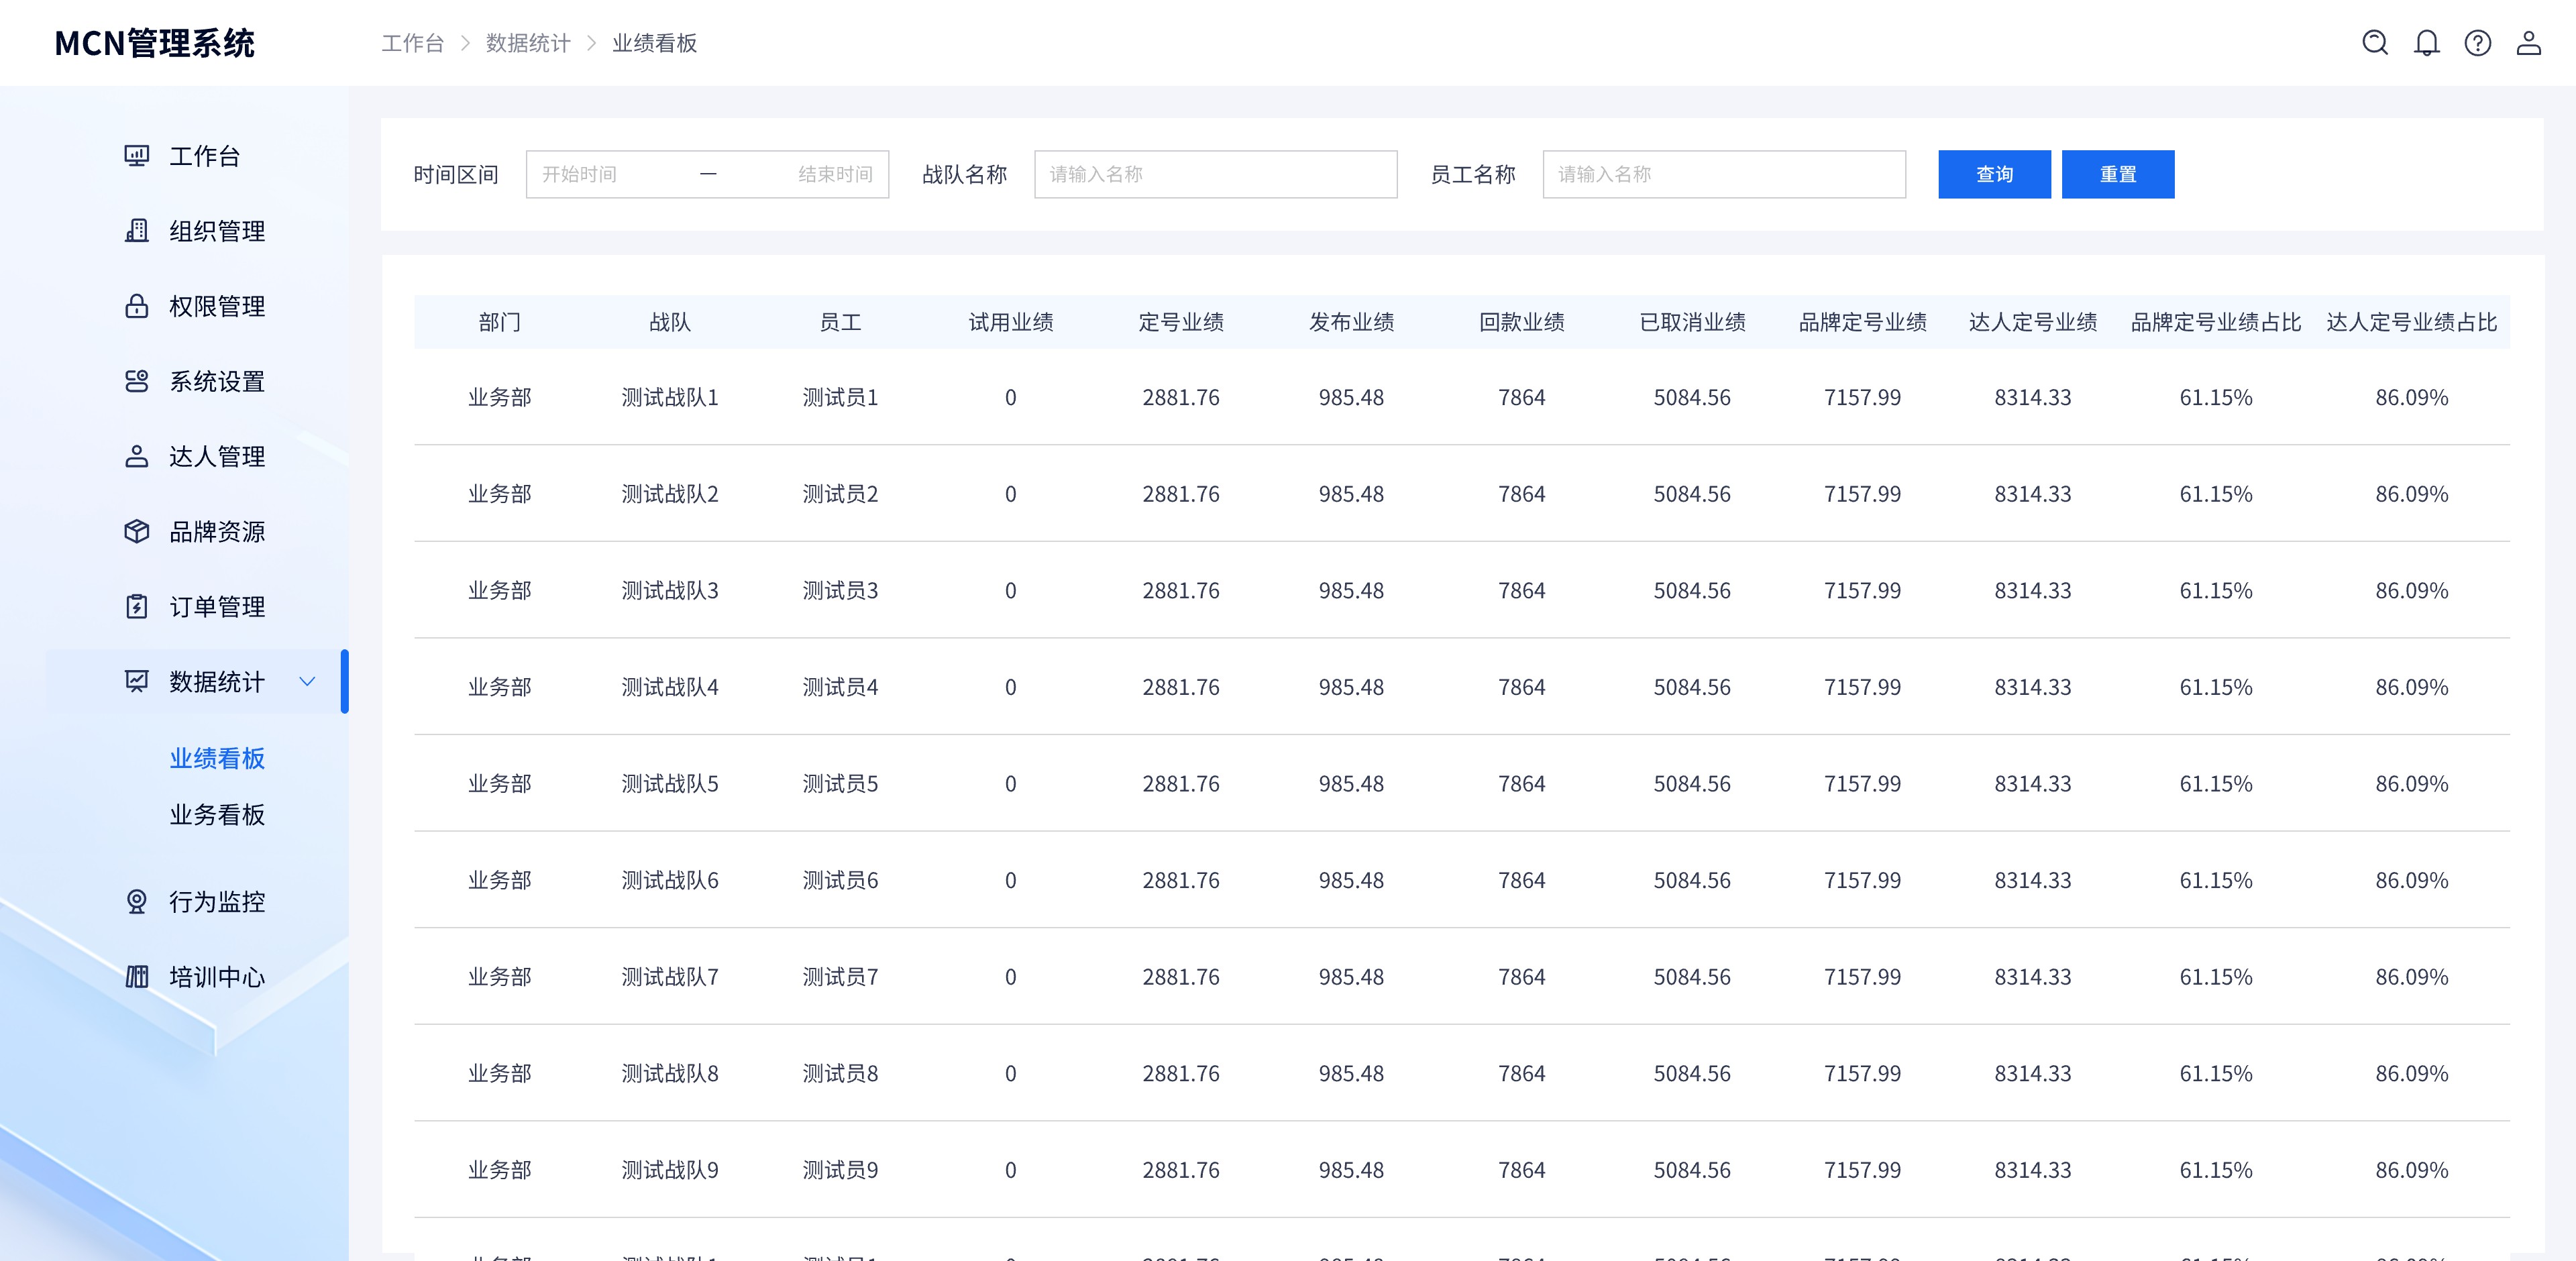Image resolution: width=2576 pixels, height=1261 pixels.
Task: Click the 查询 query button
Action: (1994, 173)
